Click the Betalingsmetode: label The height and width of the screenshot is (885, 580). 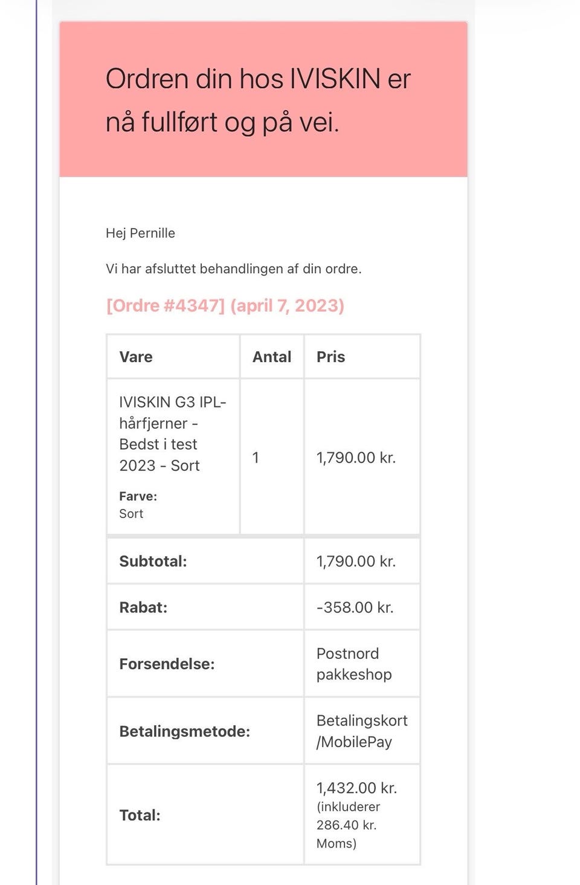[184, 732]
